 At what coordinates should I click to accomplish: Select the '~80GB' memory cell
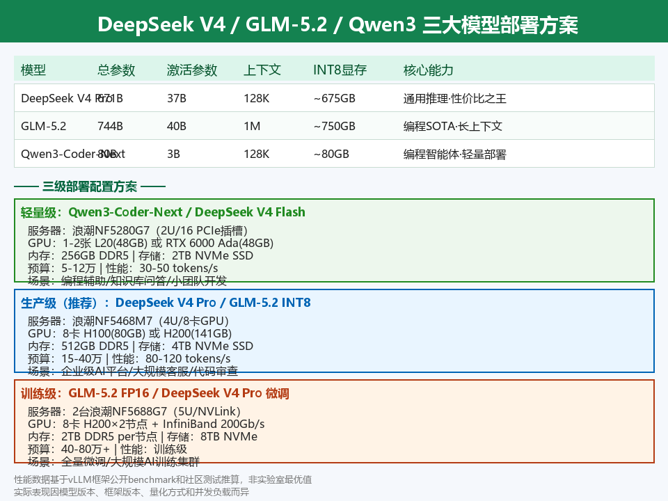pyautogui.click(x=331, y=154)
